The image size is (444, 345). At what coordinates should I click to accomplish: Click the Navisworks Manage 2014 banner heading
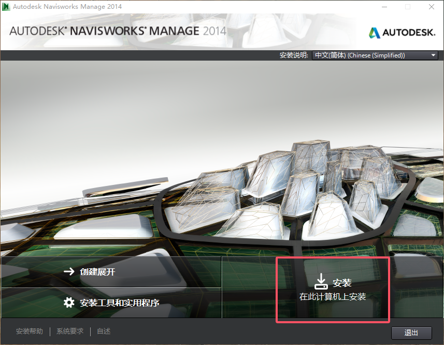coord(118,31)
